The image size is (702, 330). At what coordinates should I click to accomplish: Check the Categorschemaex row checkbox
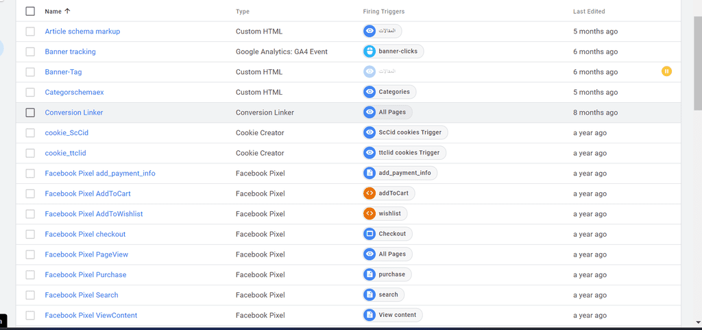pos(30,92)
